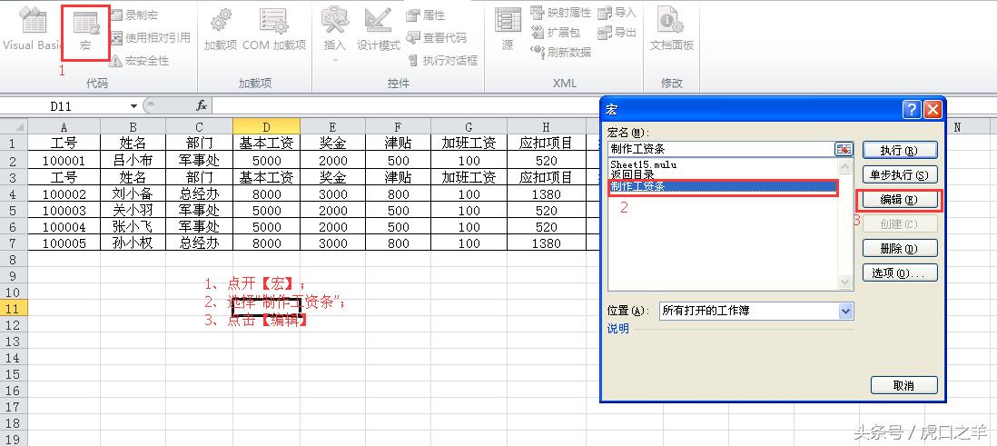The width and height of the screenshot is (997, 446).
Task: Click header cell 加班工资 in row 3
Action: tap(469, 177)
